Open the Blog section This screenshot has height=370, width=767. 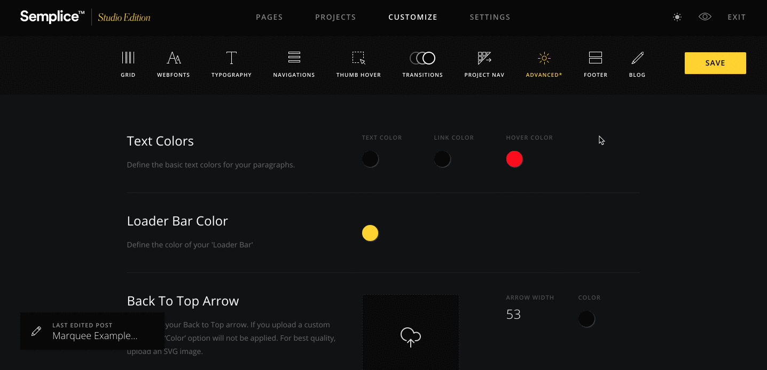click(x=637, y=65)
